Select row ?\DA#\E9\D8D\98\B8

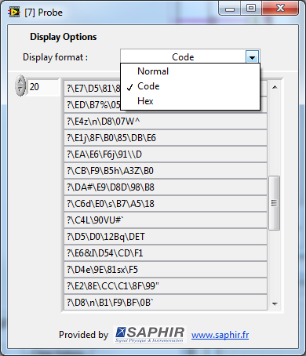pos(166,187)
